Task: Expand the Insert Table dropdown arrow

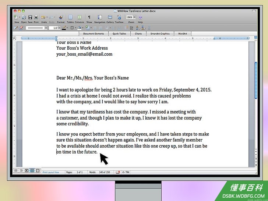Action: (x=91, y=28)
